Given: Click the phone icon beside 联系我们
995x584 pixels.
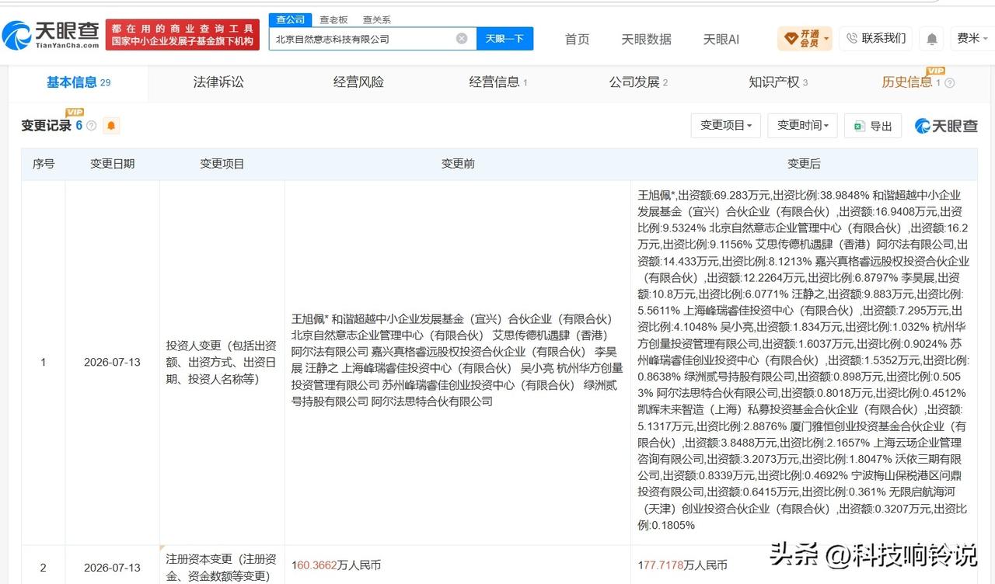Looking at the screenshot, I should pos(852,38).
